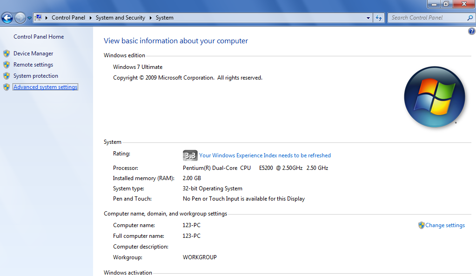Minimize the System window
Image resolution: width=476 pixels, height=276 pixels.
pos(434,4)
